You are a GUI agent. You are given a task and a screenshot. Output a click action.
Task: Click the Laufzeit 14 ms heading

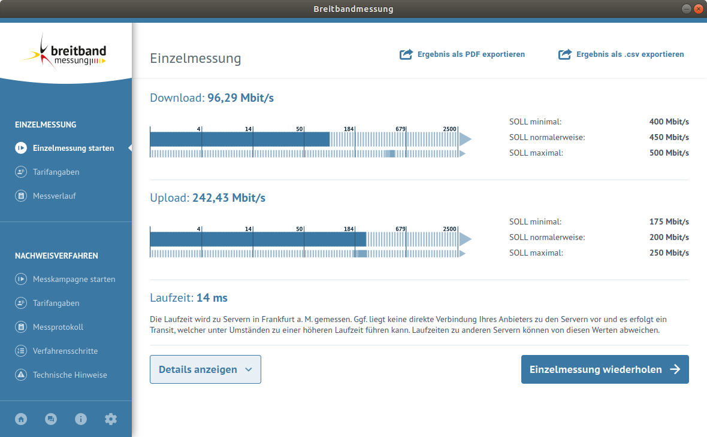189,298
